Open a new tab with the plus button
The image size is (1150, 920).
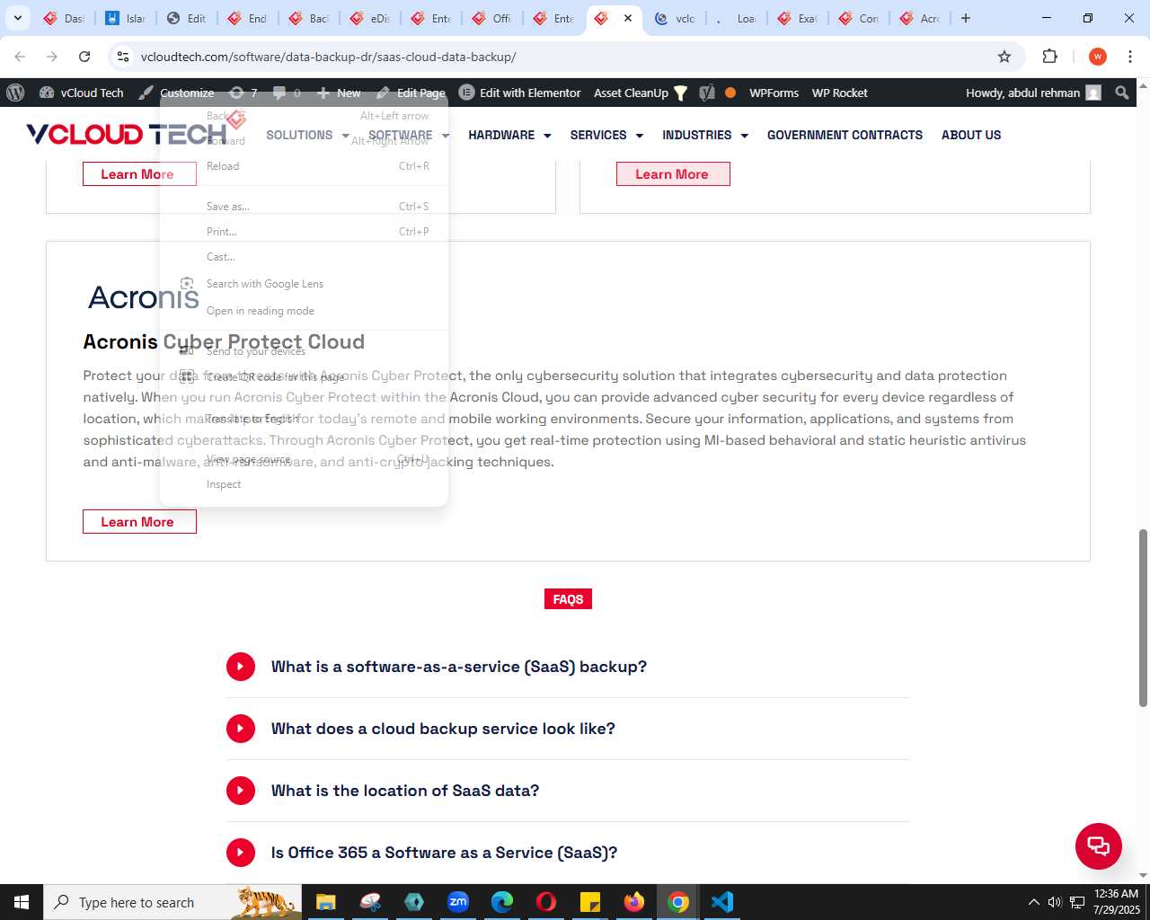[966, 18]
